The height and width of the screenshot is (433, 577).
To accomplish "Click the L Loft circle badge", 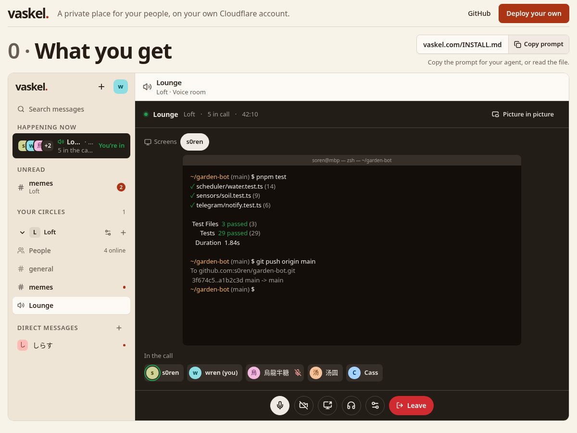I will [35, 232].
